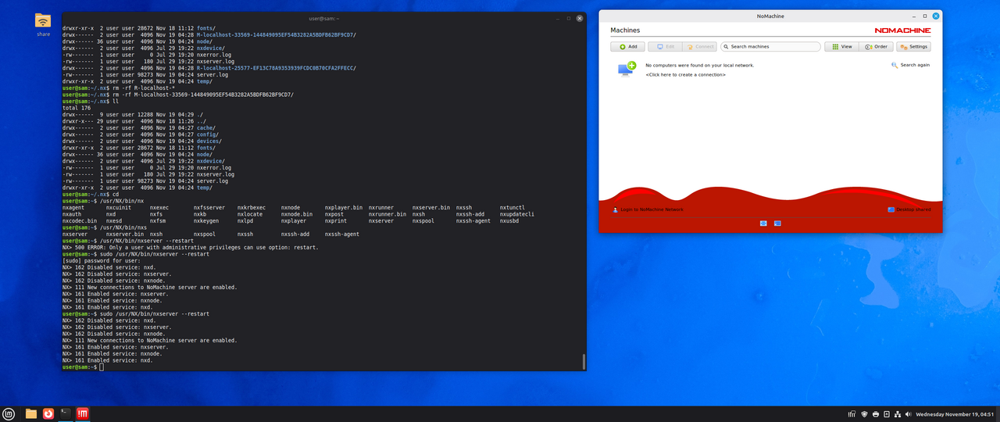The width and height of the screenshot is (1000, 422).
Task: Click the Add machine button
Action: pos(627,47)
